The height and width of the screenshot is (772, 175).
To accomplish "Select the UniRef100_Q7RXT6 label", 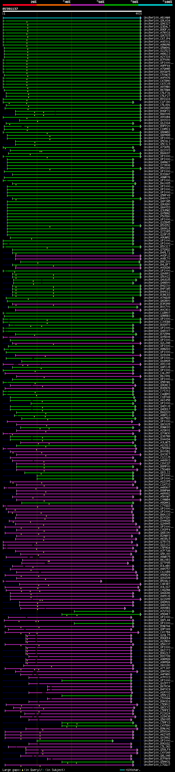I will pyautogui.click(x=157, y=542).
